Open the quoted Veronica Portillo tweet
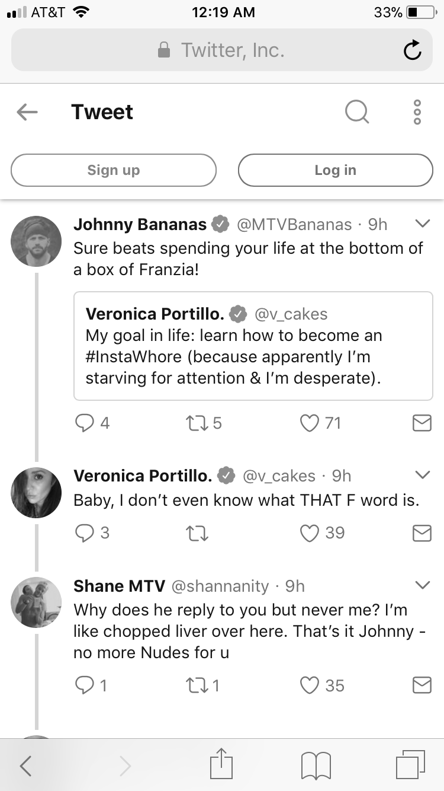The height and width of the screenshot is (791, 444). (253, 346)
